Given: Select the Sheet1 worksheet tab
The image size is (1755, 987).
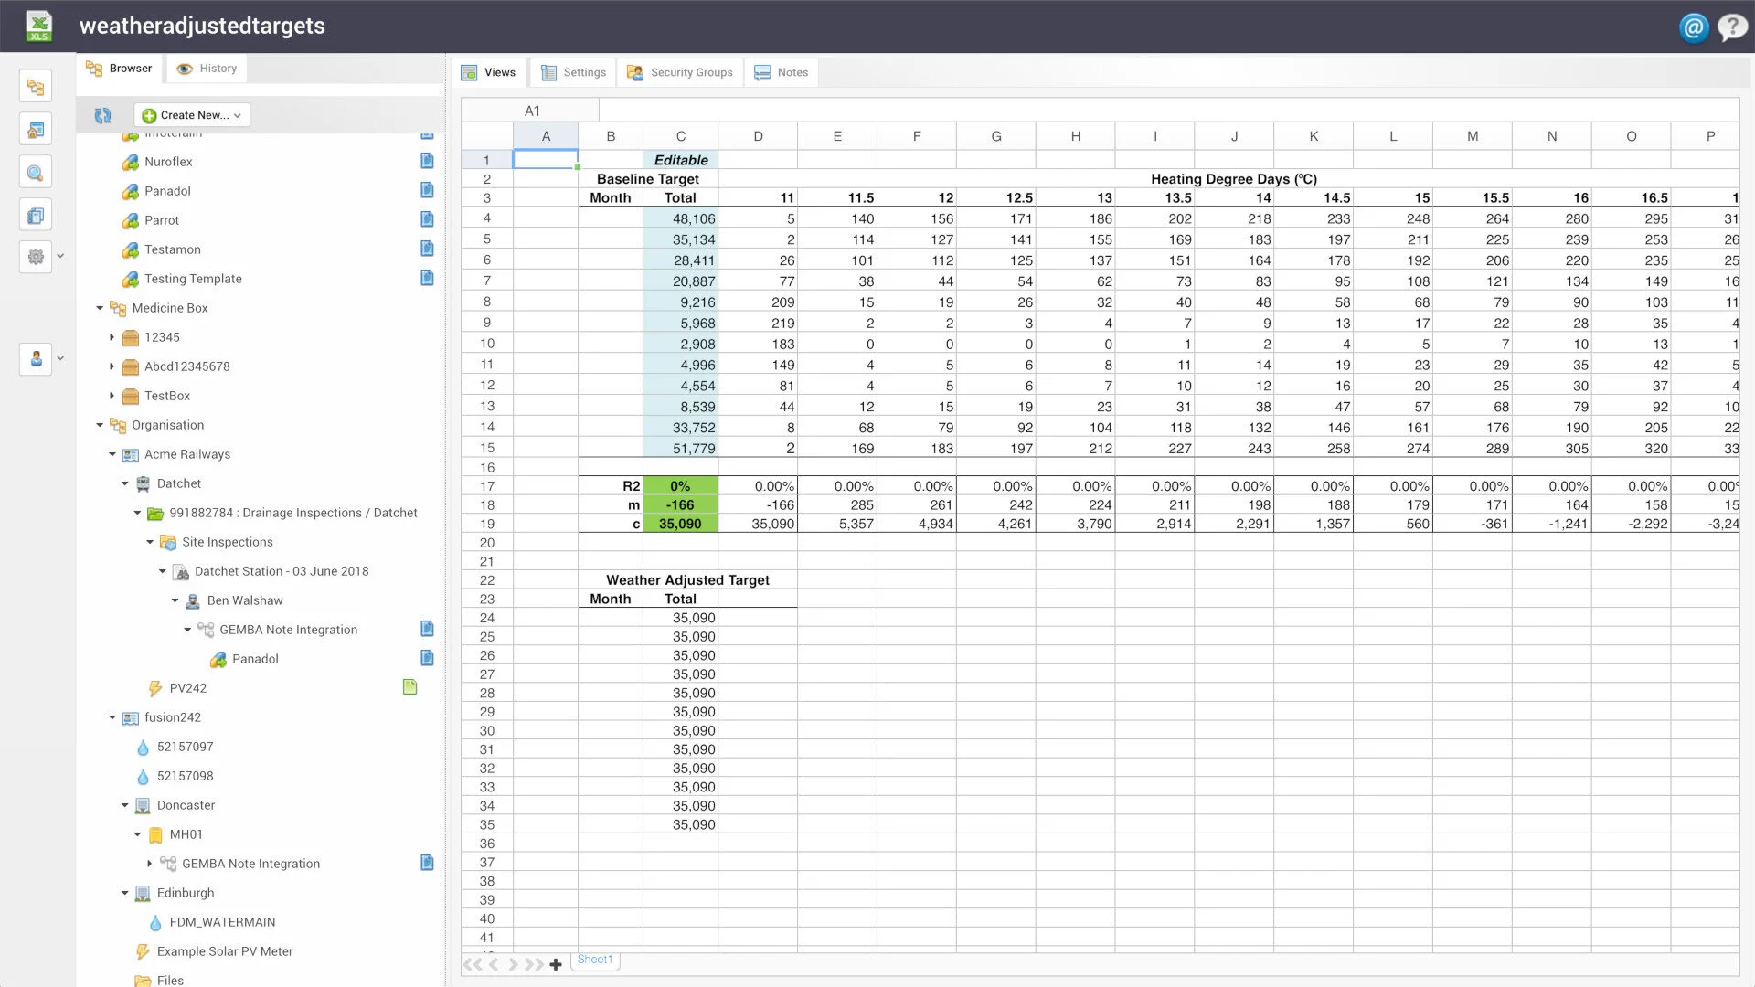Looking at the screenshot, I should click(x=595, y=960).
